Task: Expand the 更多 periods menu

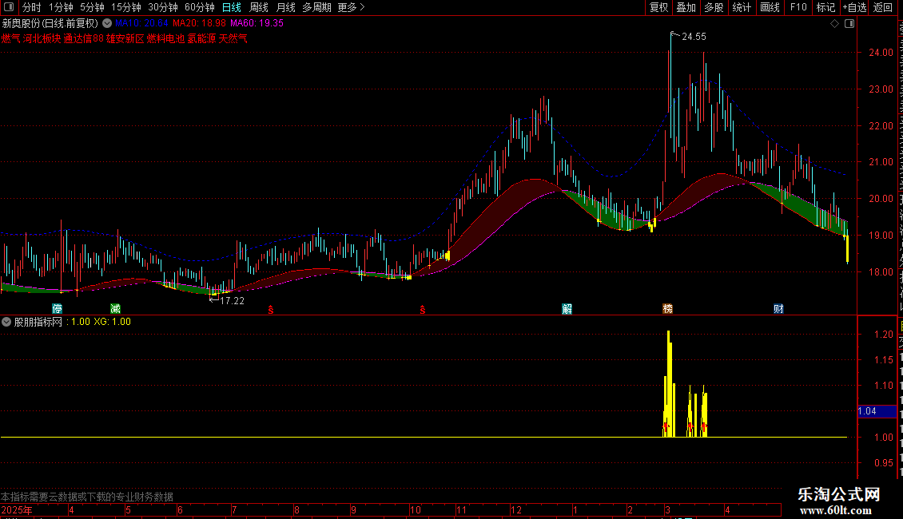Action: pyautogui.click(x=351, y=7)
